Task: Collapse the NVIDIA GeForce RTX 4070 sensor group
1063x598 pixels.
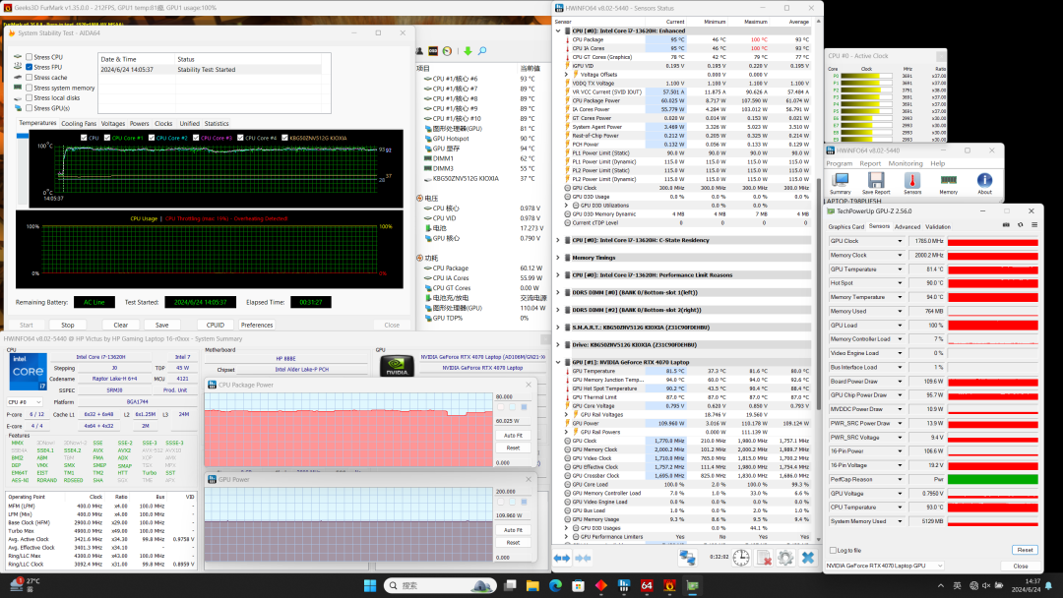Action: click(x=559, y=362)
